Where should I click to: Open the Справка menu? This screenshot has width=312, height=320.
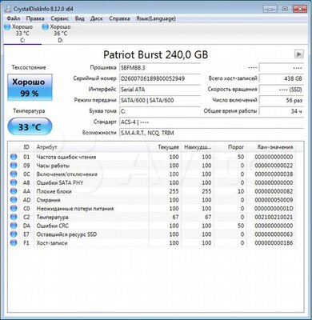tap(119, 18)
